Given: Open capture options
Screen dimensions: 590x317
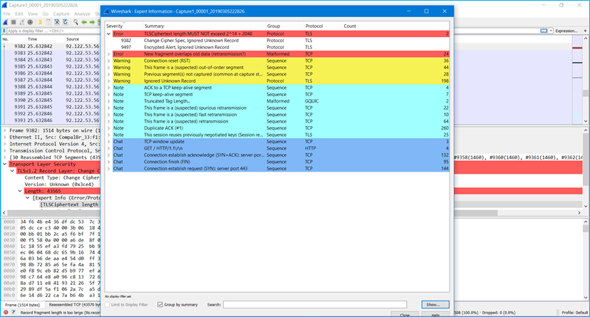Looking at the screenshot, I should pyautogui.click(x=30, y=22).
